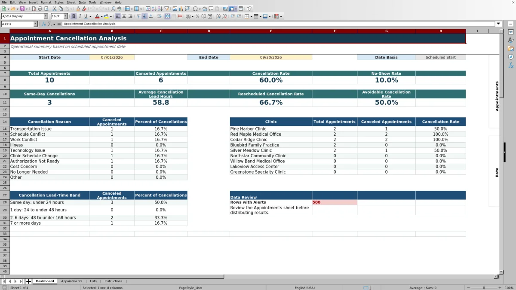Insert Image icon in toolbar

point(175,9)
